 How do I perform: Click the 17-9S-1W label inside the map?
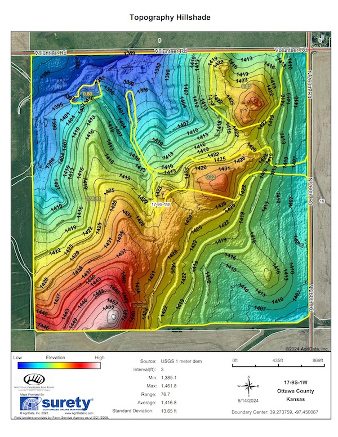coord(161,204)
